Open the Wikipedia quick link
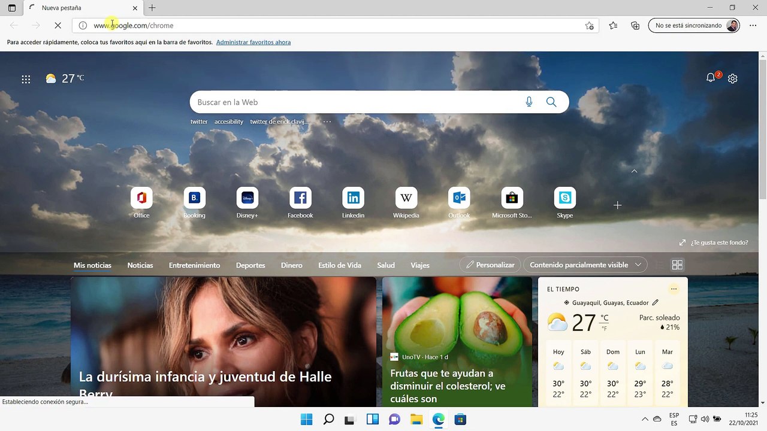Screen dimensions: 767x431 pyautogui.click(x=406, y=203)
